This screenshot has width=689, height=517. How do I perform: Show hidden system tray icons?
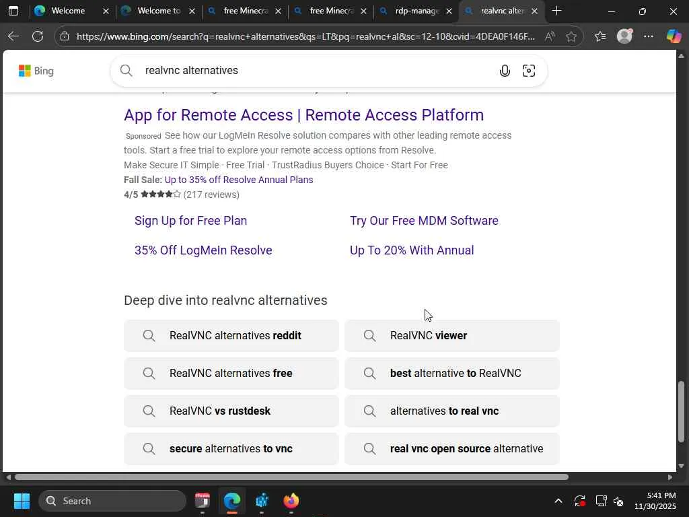pyautogui.click(x=558, y=501)
